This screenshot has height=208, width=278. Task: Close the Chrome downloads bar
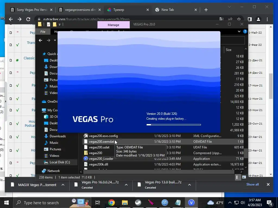click(268, 184)
